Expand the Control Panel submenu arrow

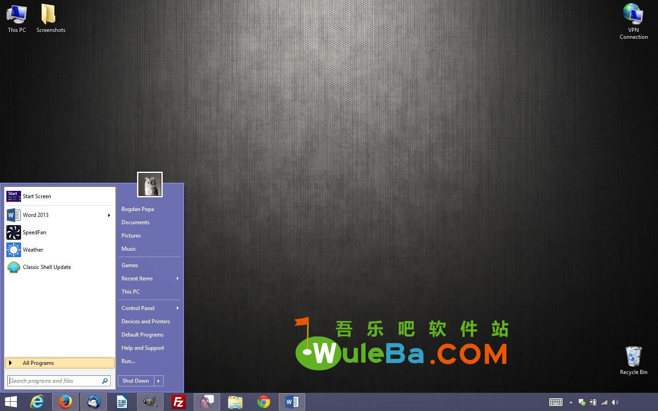pyautogui.click(x=177, y=308)
